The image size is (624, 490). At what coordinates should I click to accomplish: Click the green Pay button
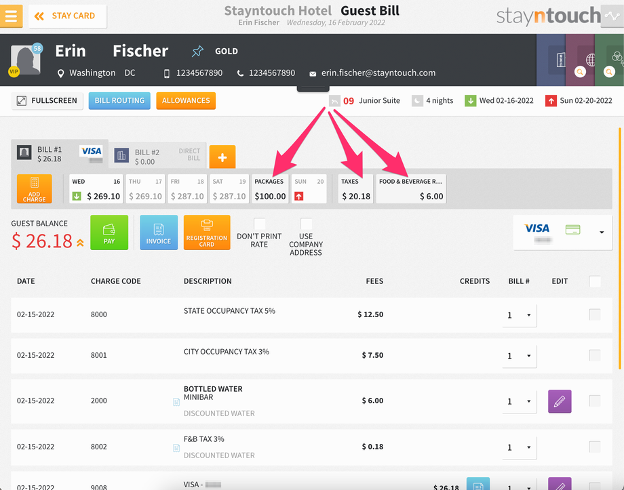(109, 232)
